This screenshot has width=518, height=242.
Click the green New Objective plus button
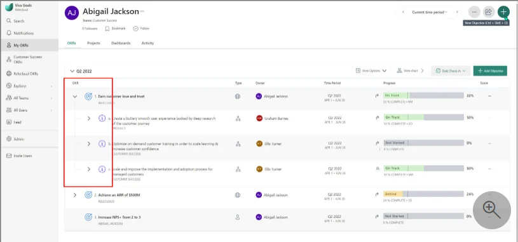[503, 12]
